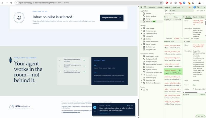
Task: Select the Details tab of call details
Action: (x=188, y=17)
